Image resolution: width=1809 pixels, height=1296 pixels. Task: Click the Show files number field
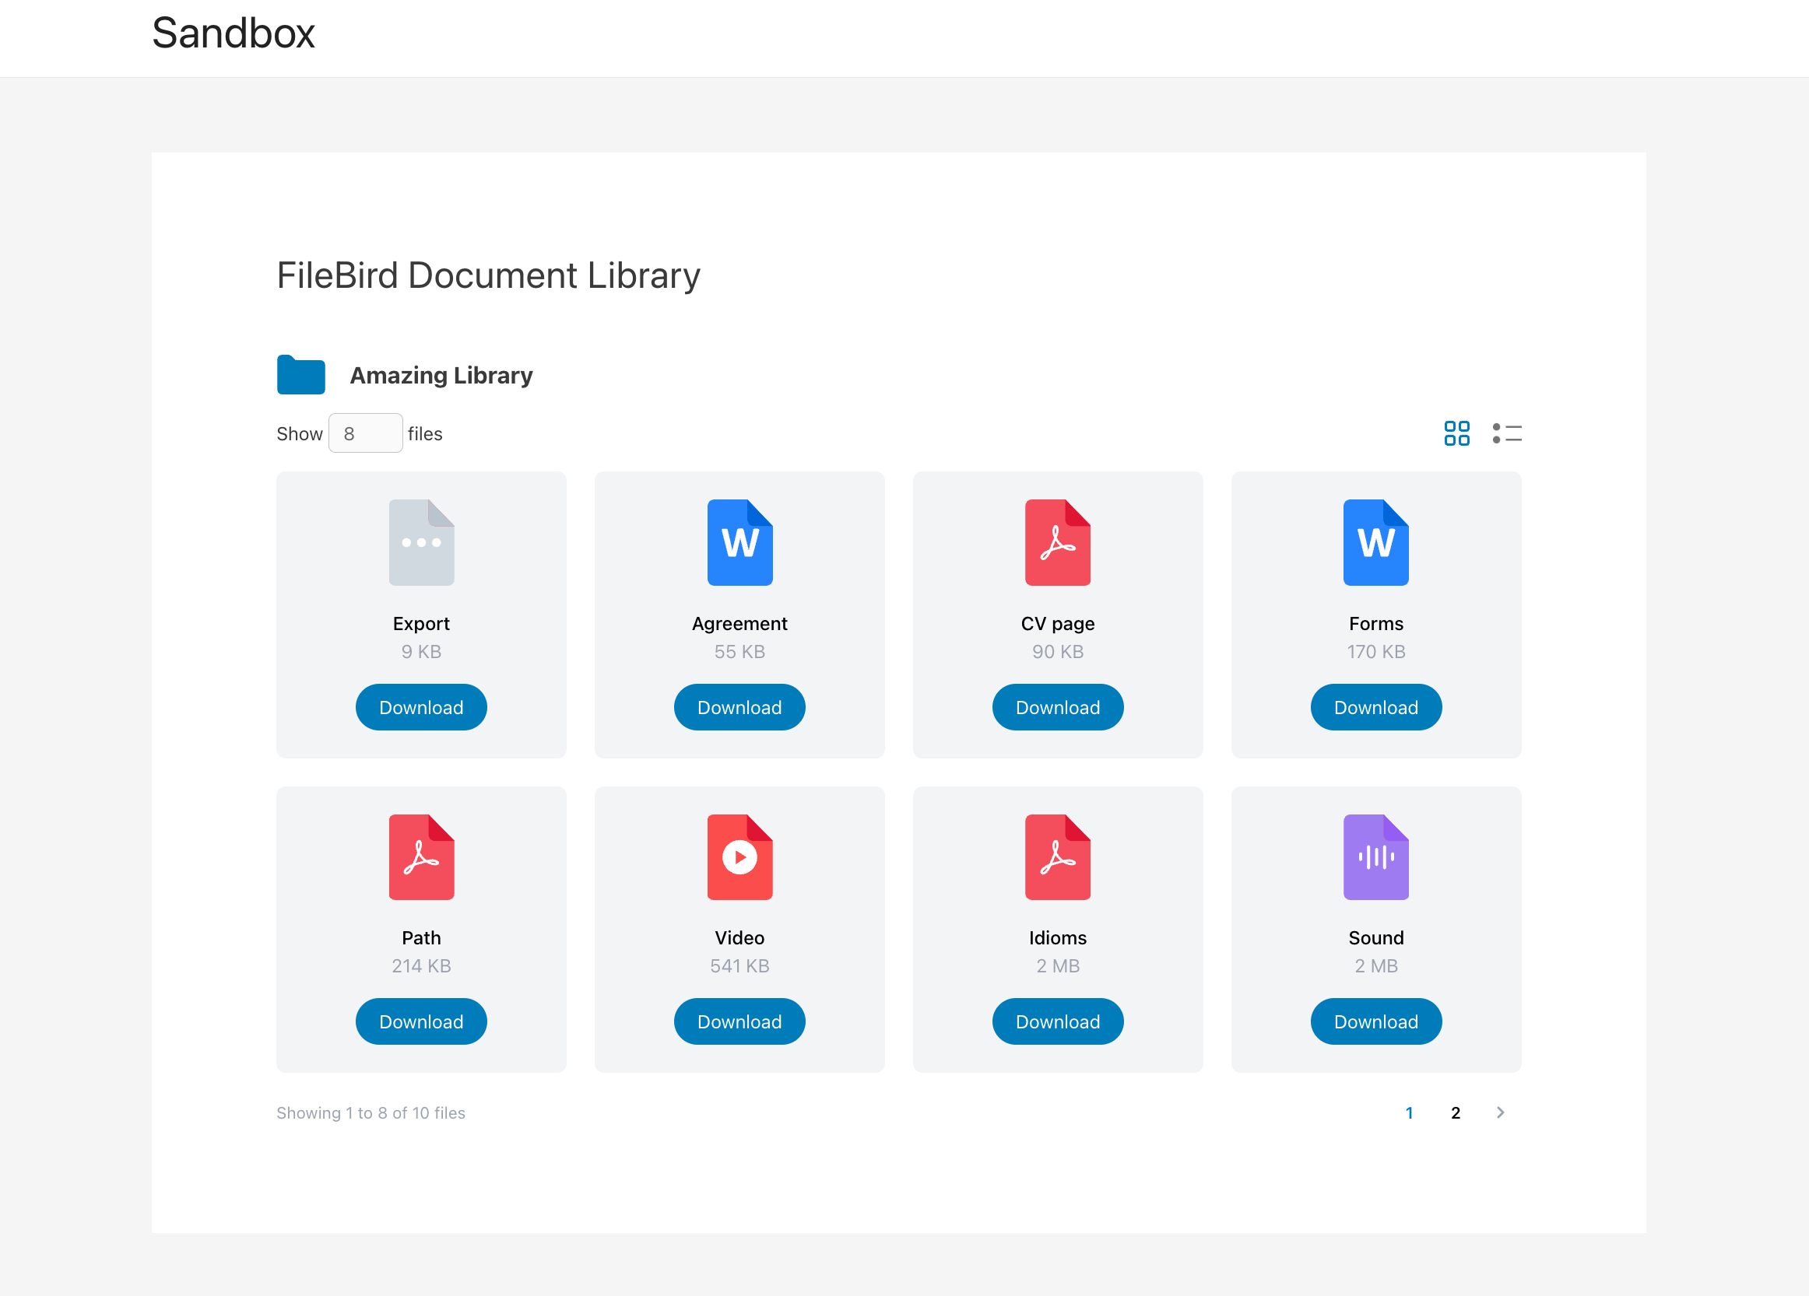(x=365, y=433)
